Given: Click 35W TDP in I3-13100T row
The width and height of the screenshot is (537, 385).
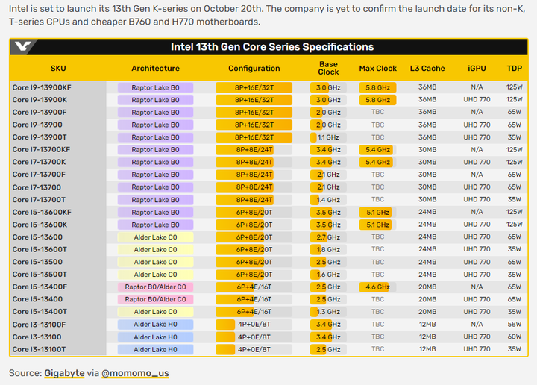Looking at the screenshot, I should point(515,349).
